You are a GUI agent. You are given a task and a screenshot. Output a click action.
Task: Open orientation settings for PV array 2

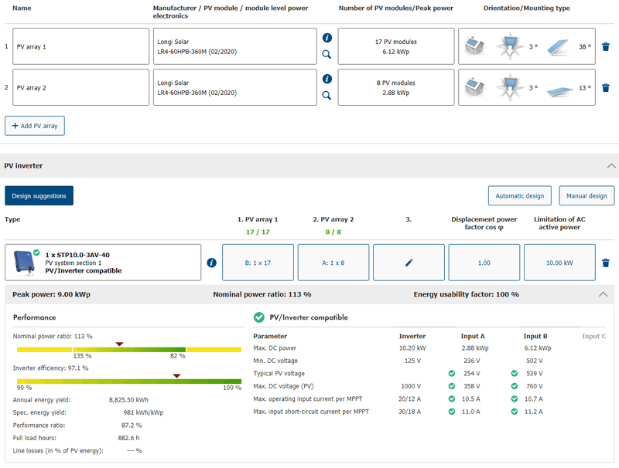(x=527, y=87)
